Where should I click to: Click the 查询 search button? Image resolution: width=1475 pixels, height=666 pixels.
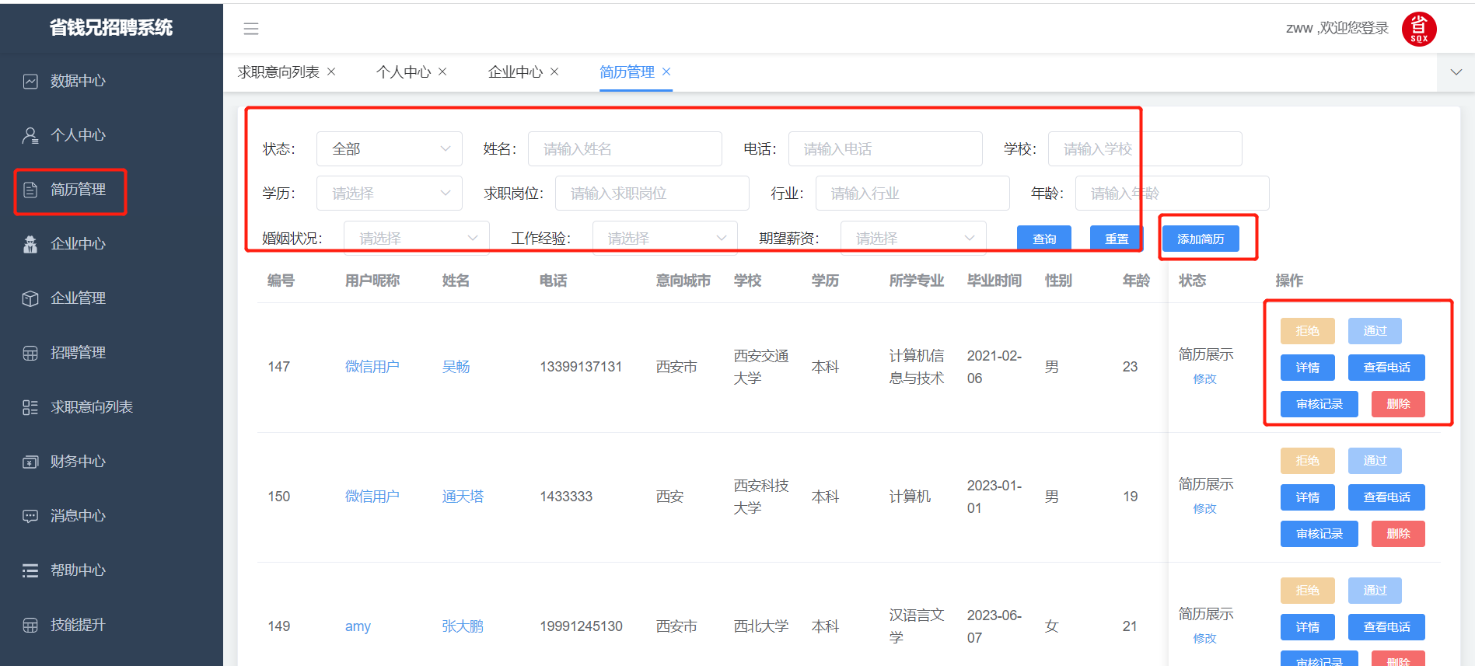click(x=1043, y=239)
